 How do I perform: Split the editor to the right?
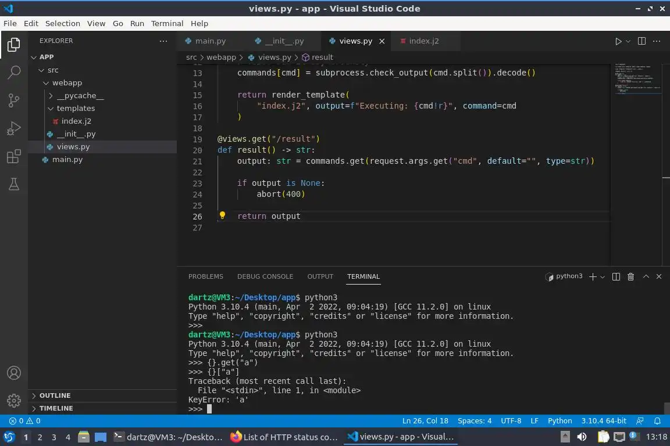[642, 41]
